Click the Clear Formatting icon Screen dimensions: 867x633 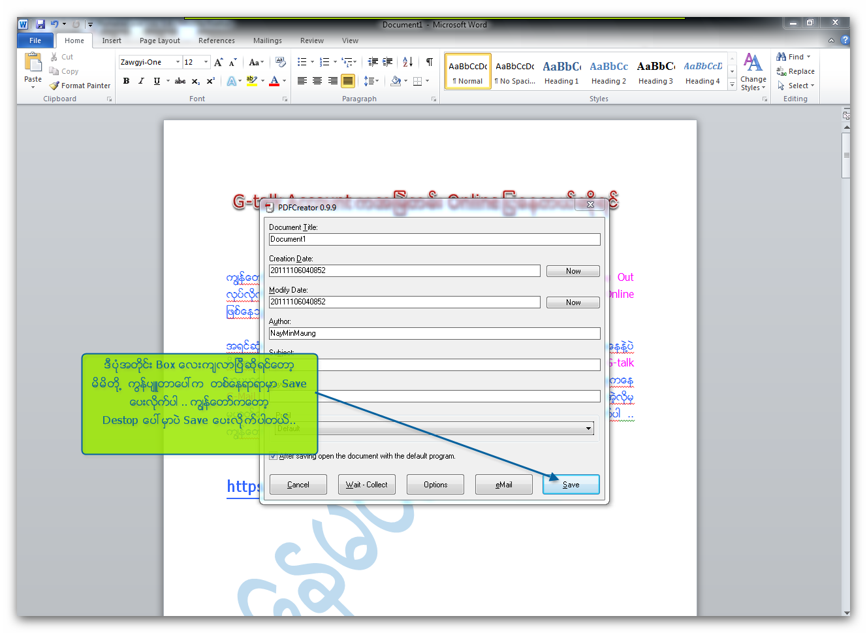point(281,62)
